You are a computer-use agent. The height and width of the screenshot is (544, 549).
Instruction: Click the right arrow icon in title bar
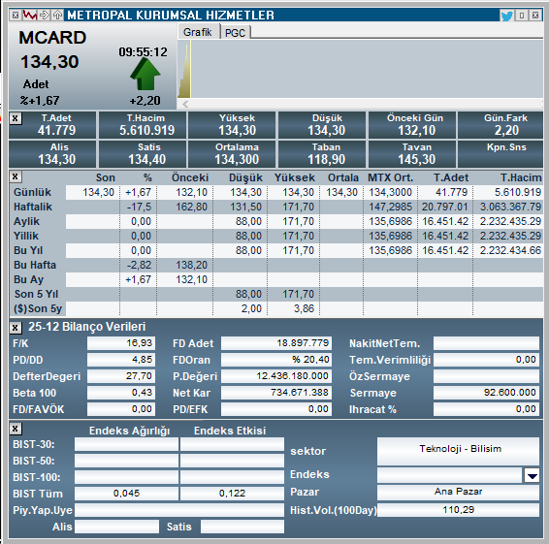pos(44,16)
